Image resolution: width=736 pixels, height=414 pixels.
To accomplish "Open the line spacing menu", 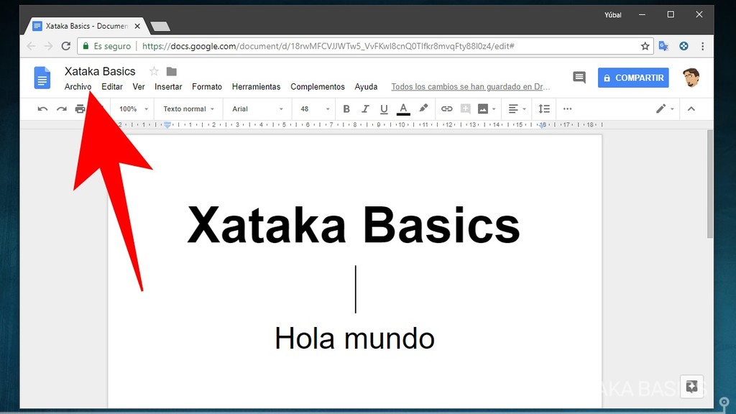I will [544, 109].
